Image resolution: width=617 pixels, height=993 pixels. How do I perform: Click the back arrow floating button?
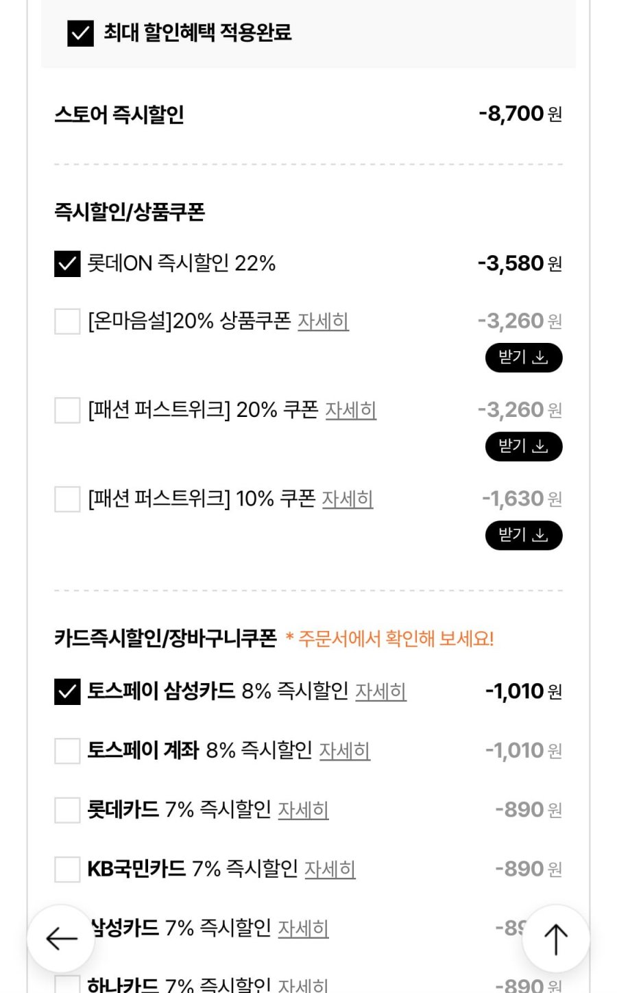point(61,938)
